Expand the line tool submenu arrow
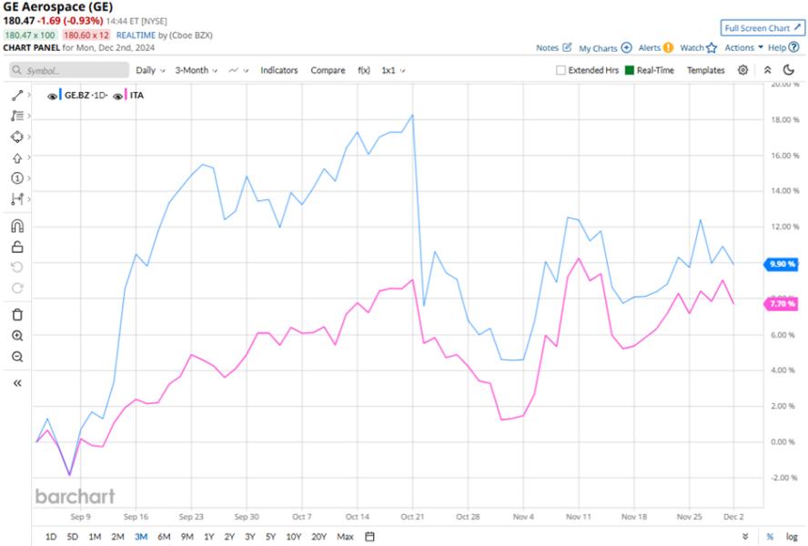 29,95
